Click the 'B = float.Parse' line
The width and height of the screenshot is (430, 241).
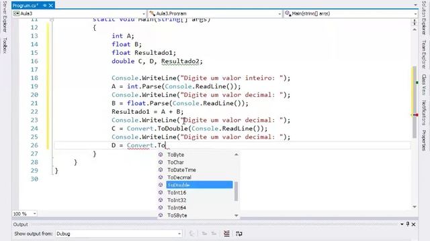[x=180, y=103]
